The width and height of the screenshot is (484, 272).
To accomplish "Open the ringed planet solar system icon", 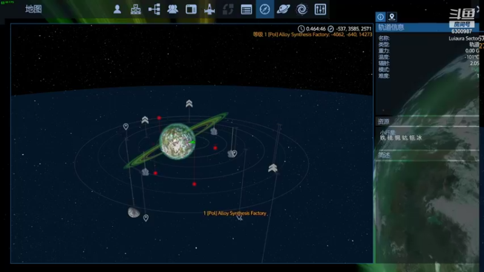I will point(283,9).
